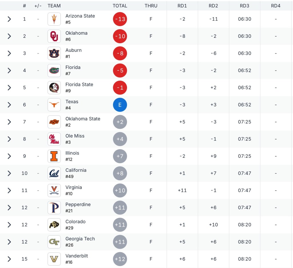The height and width of the screenshot is (268, 293).
Task: Click the RD2 column header
Action: [x=213, y=6]
